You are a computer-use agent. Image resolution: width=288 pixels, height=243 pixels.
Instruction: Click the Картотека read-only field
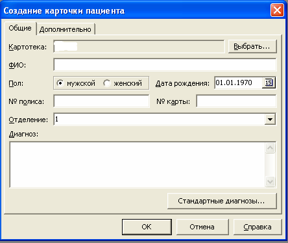tap(139, 46)
